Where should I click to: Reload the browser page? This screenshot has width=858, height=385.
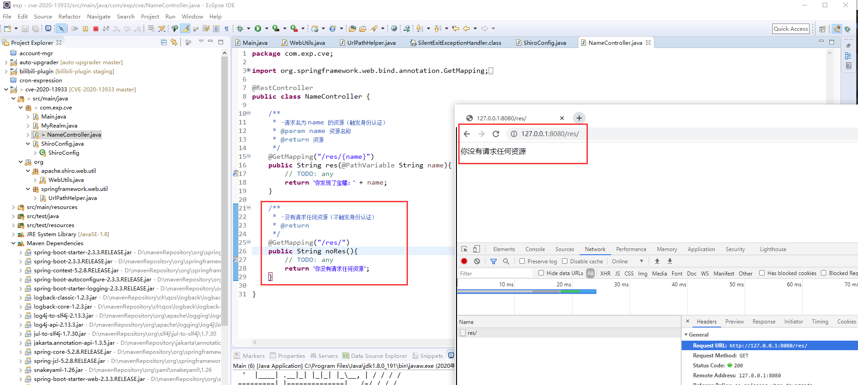[496, 134]
